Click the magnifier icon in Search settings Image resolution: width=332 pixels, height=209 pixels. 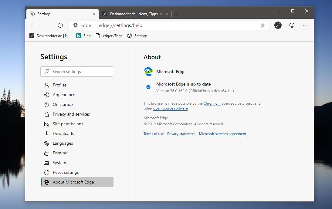(47, 72)
